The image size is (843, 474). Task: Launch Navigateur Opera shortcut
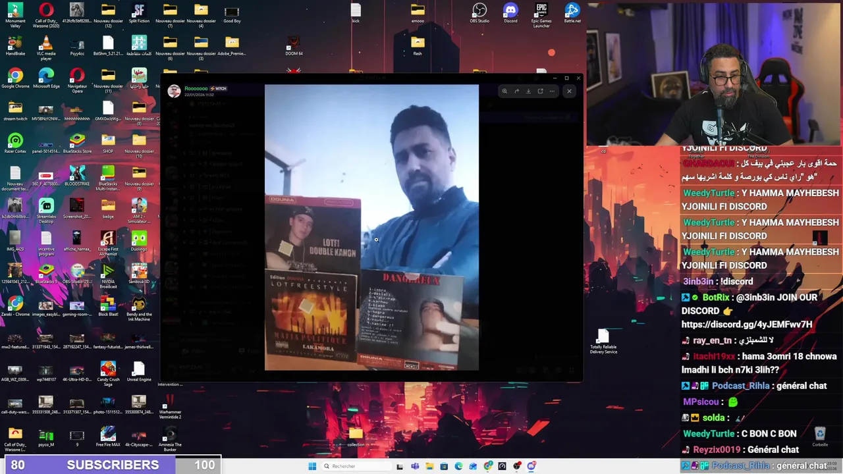click(77, 80)
